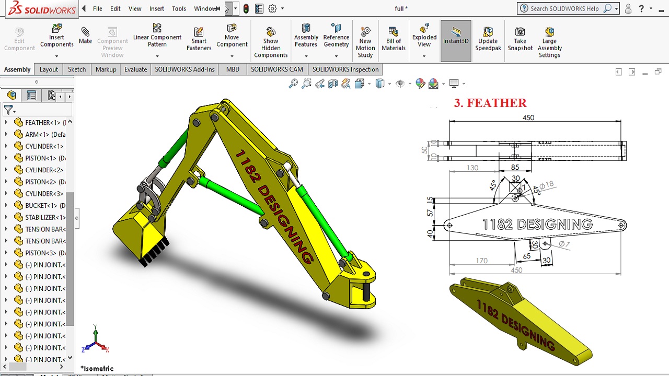Open Large Assembly Settings
The height and width of the screenshot is (376, 669).
click(x=549, y=42)
